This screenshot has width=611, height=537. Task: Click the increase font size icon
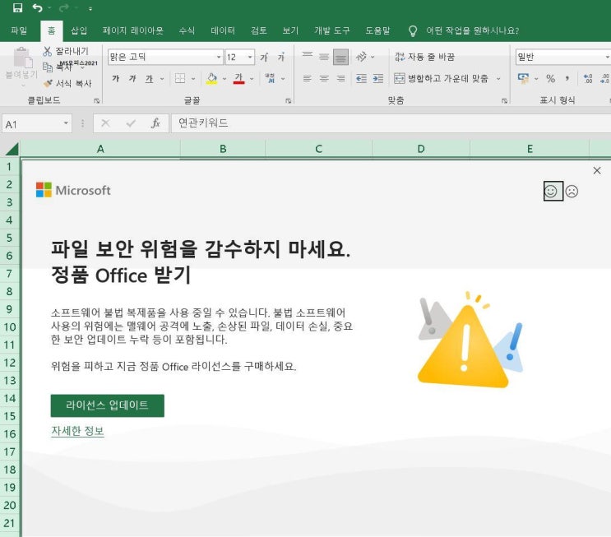(264, 58)
